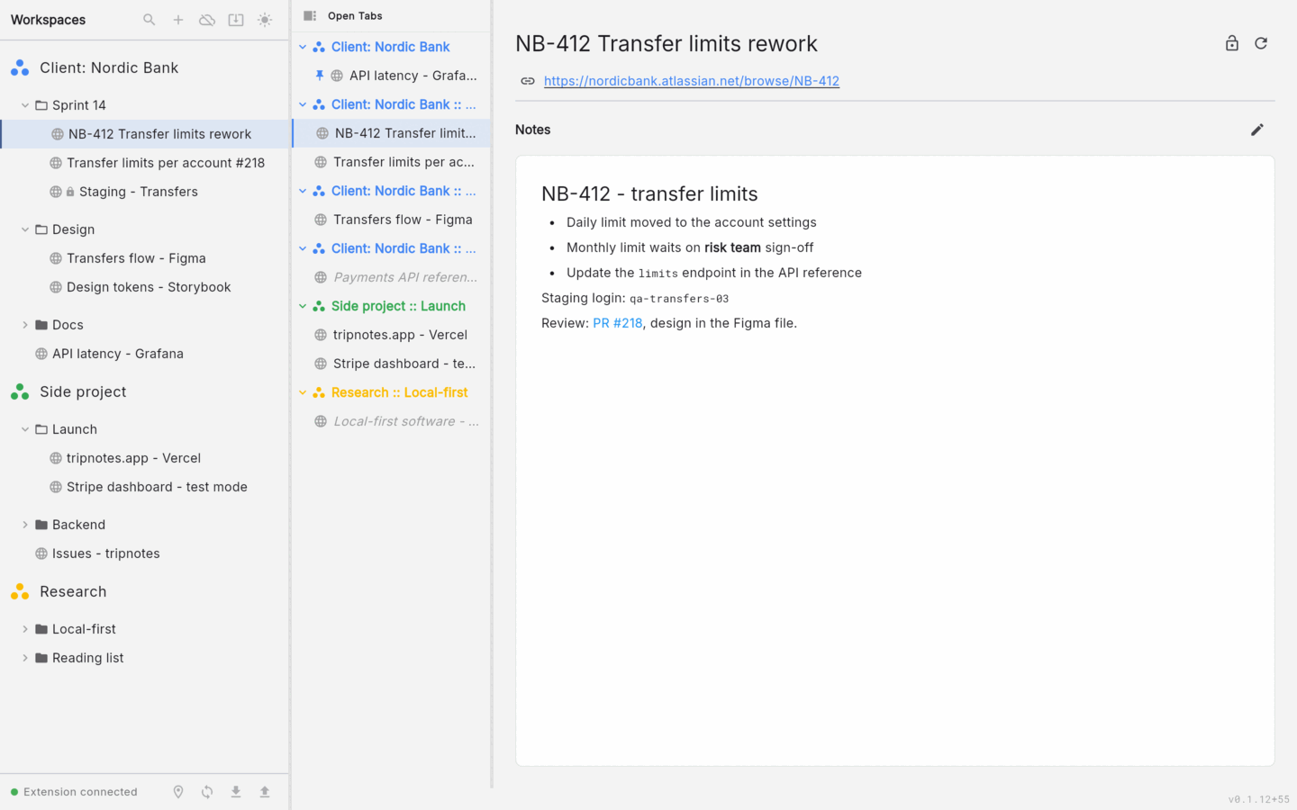
Task: Open Transfer limits per account #218 item
Action: [x=144, y=163]
